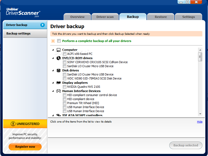This screenshot has height=156, width=208.
Task: Tick the ACPI x86-based PC checkbox
Action: [x=64, y=54]
